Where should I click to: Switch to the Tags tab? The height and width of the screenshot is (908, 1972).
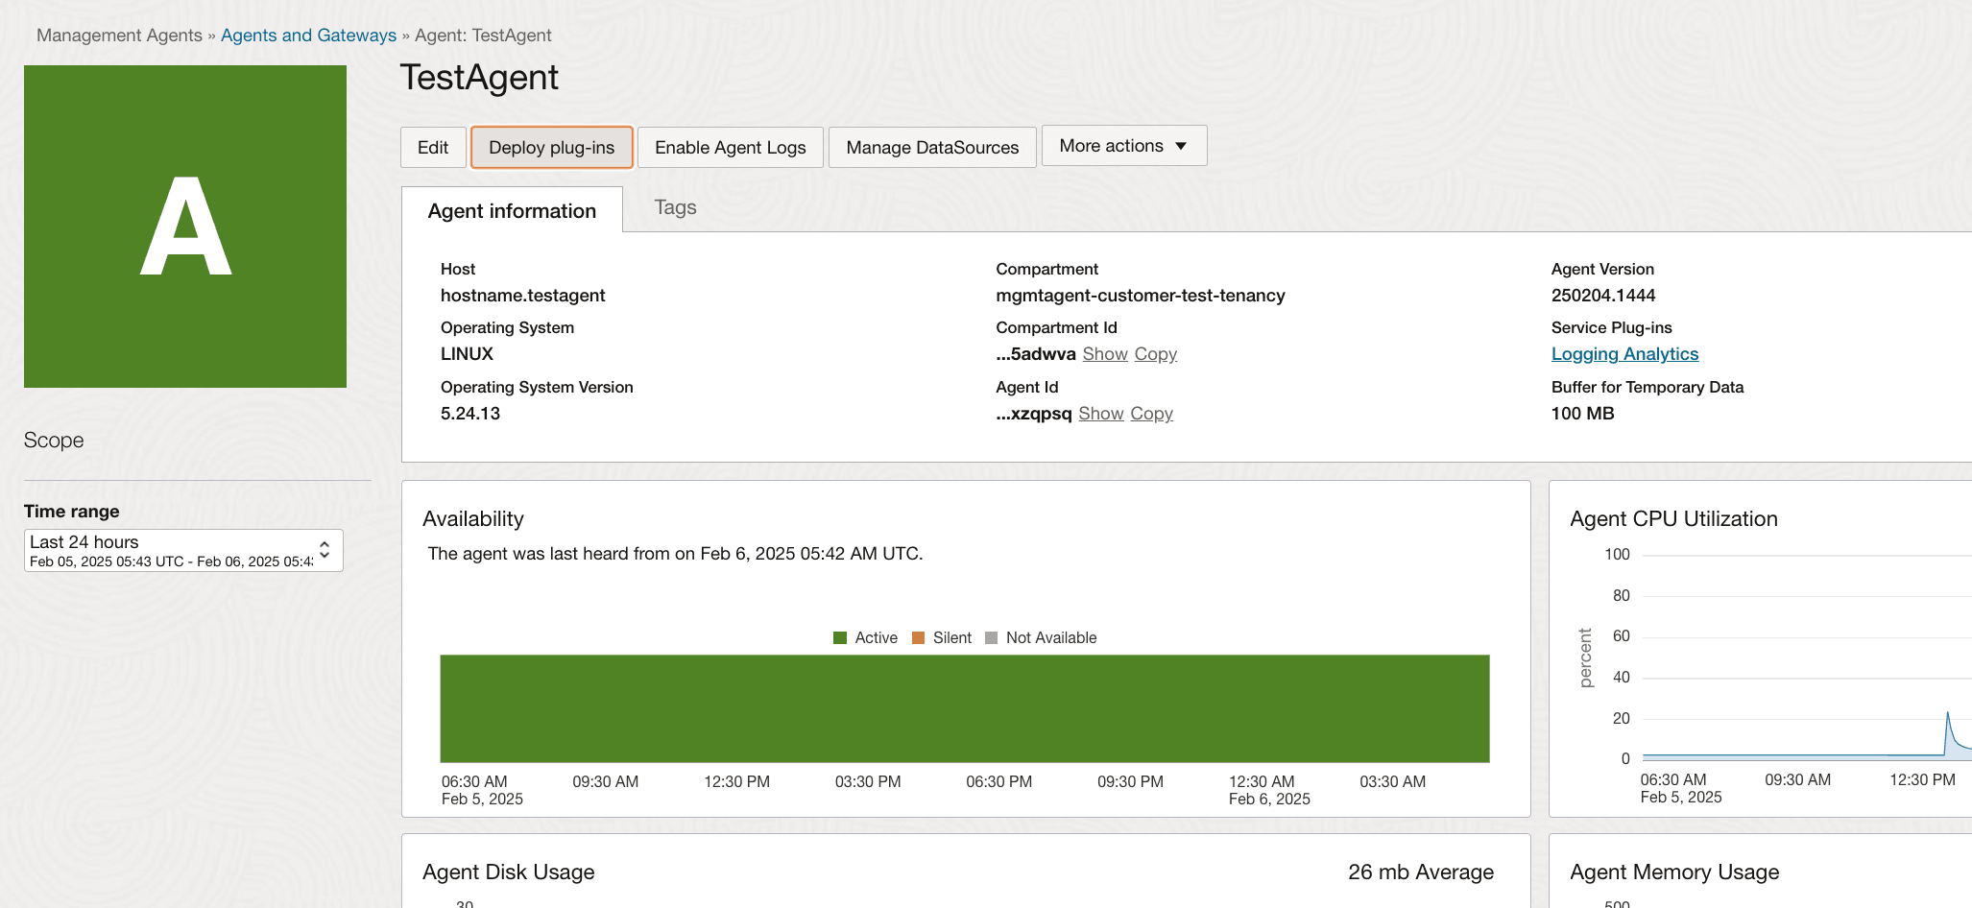coord(675,207)
